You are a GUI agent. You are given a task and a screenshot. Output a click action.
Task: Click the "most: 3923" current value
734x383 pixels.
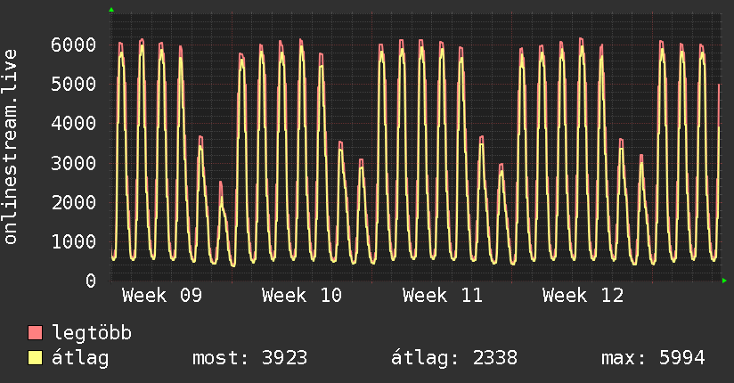(249, 359)
